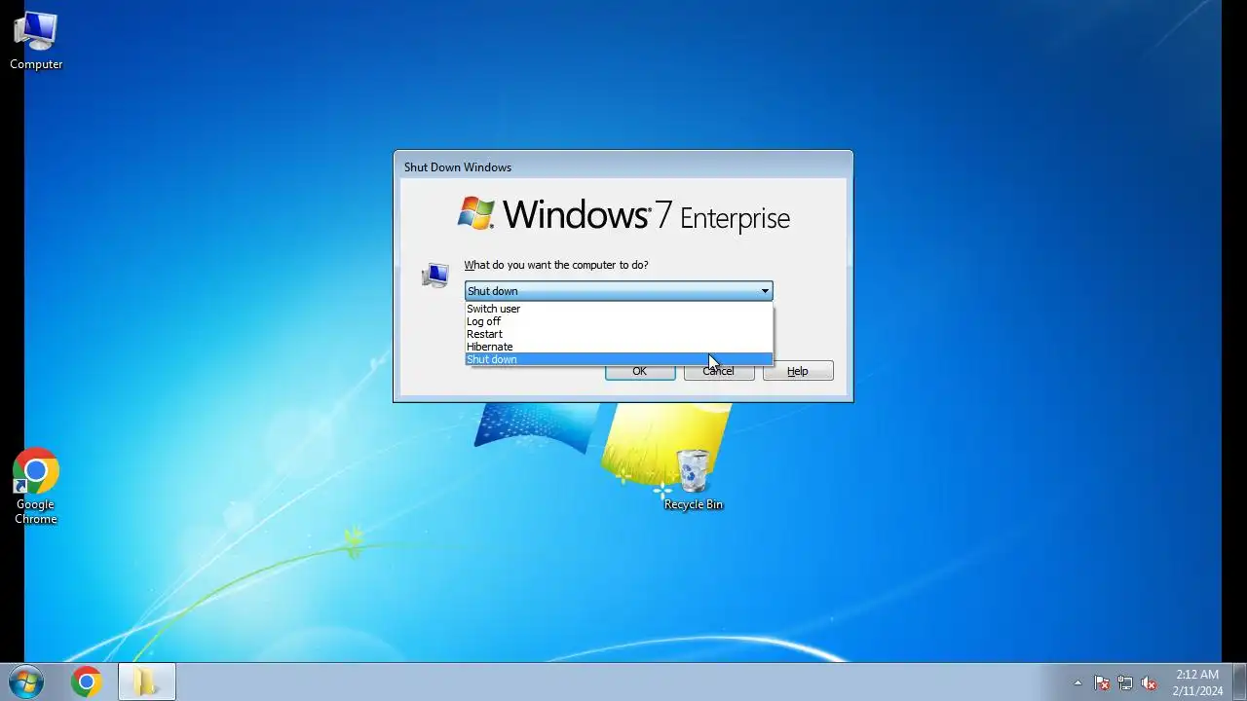1247x701 pixels.
Task: Select the Google Chrome desktop shortcut
Action: click(x=36, y=486)
